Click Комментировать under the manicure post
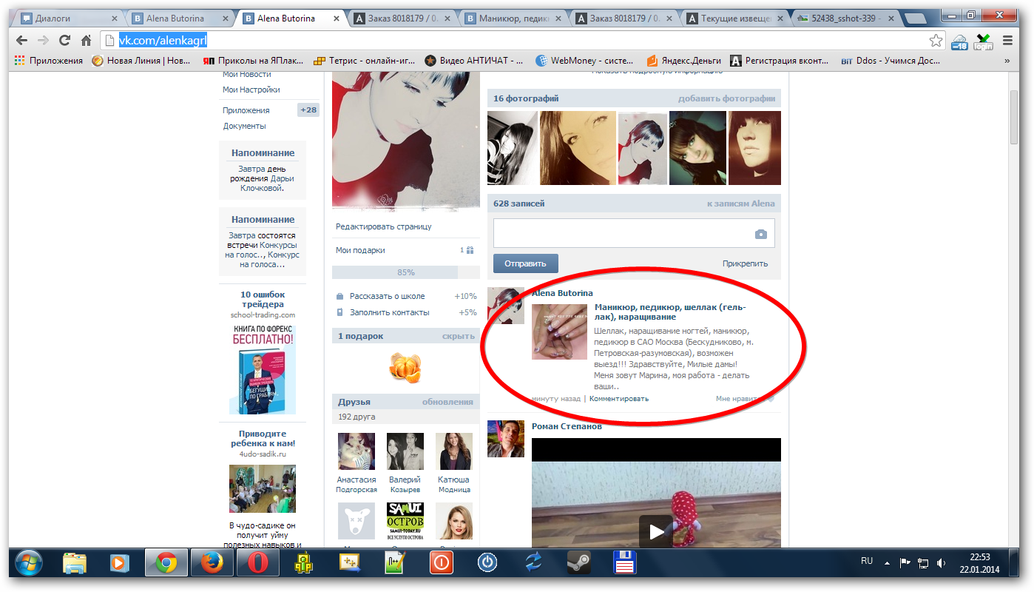 coord(619,399)
